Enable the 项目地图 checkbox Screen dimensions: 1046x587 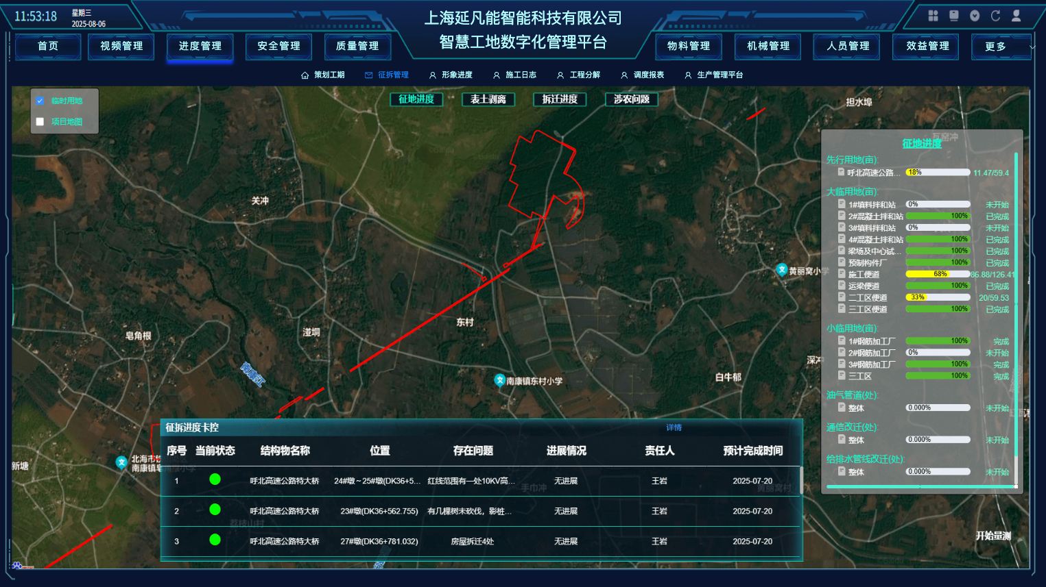[x=40, y=122]
